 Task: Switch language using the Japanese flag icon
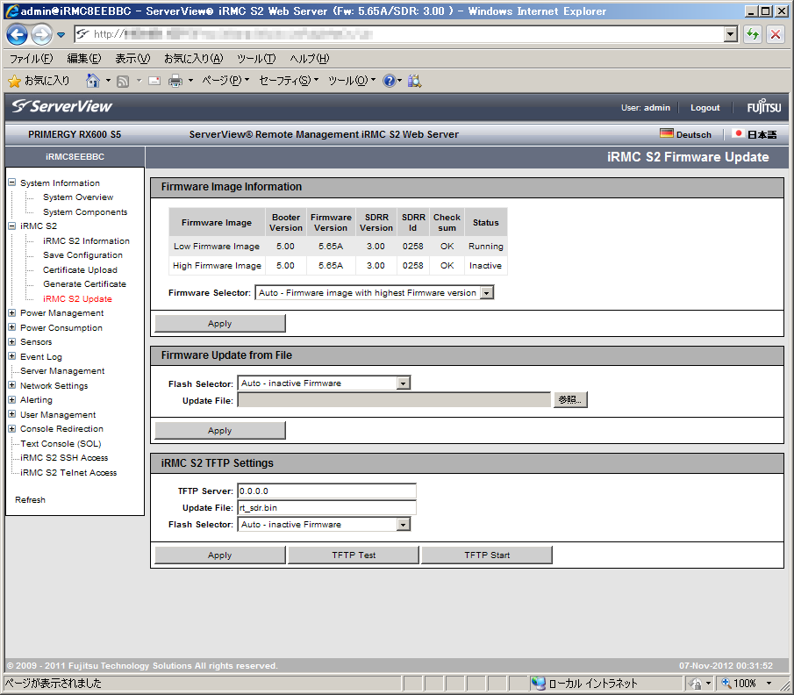coord(738,134)
